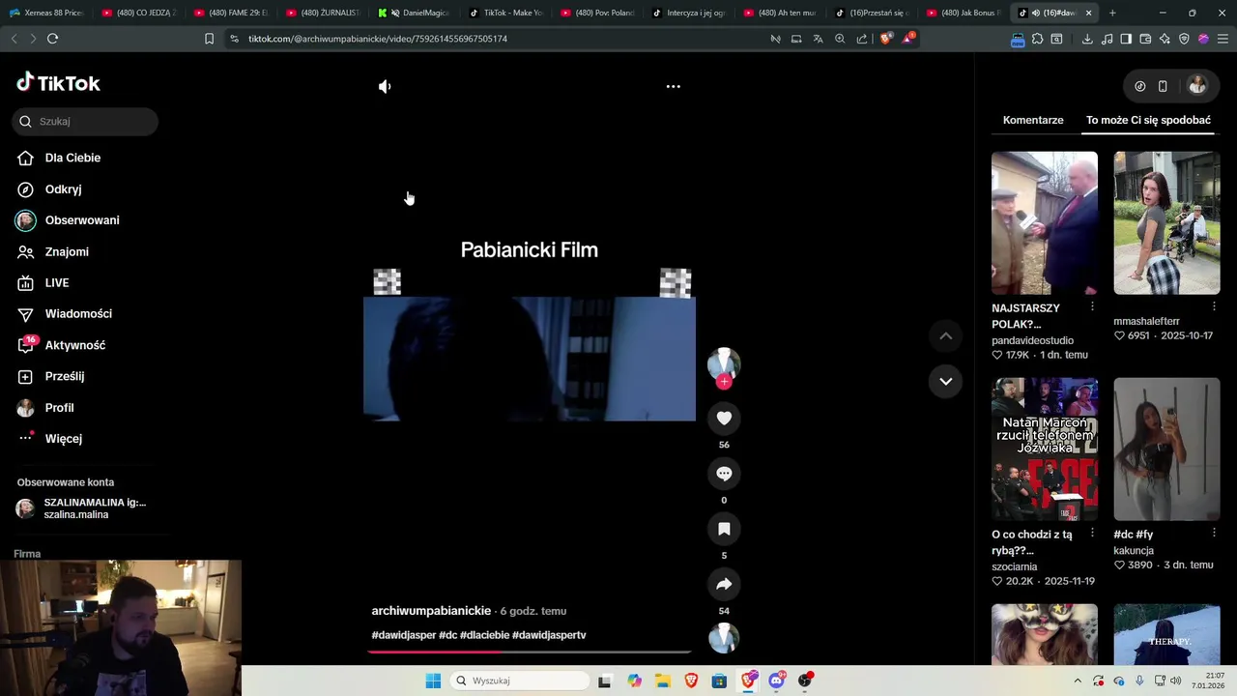Open the comments bubble icon

724,474
